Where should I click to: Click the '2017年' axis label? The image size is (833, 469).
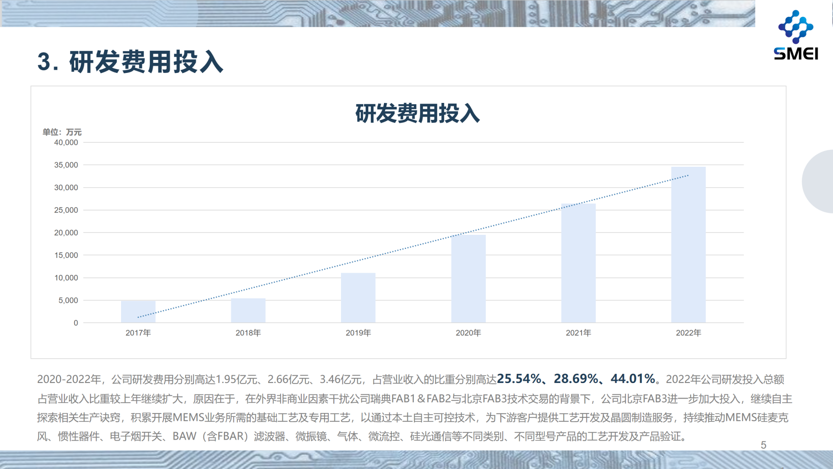(138, 333)
